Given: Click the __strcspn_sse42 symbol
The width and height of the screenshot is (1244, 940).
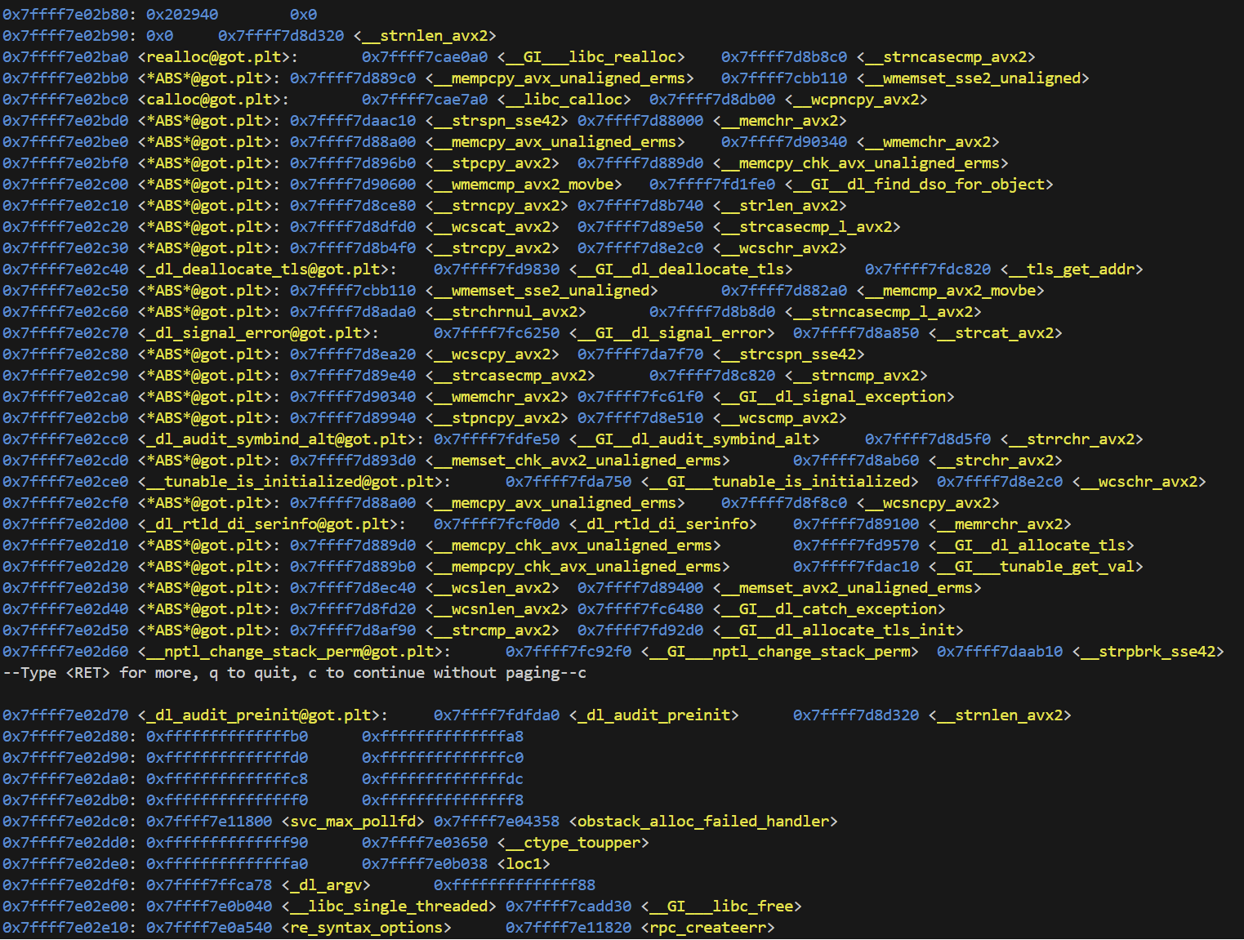Looking at the screenshot, I should click(788, 354).
